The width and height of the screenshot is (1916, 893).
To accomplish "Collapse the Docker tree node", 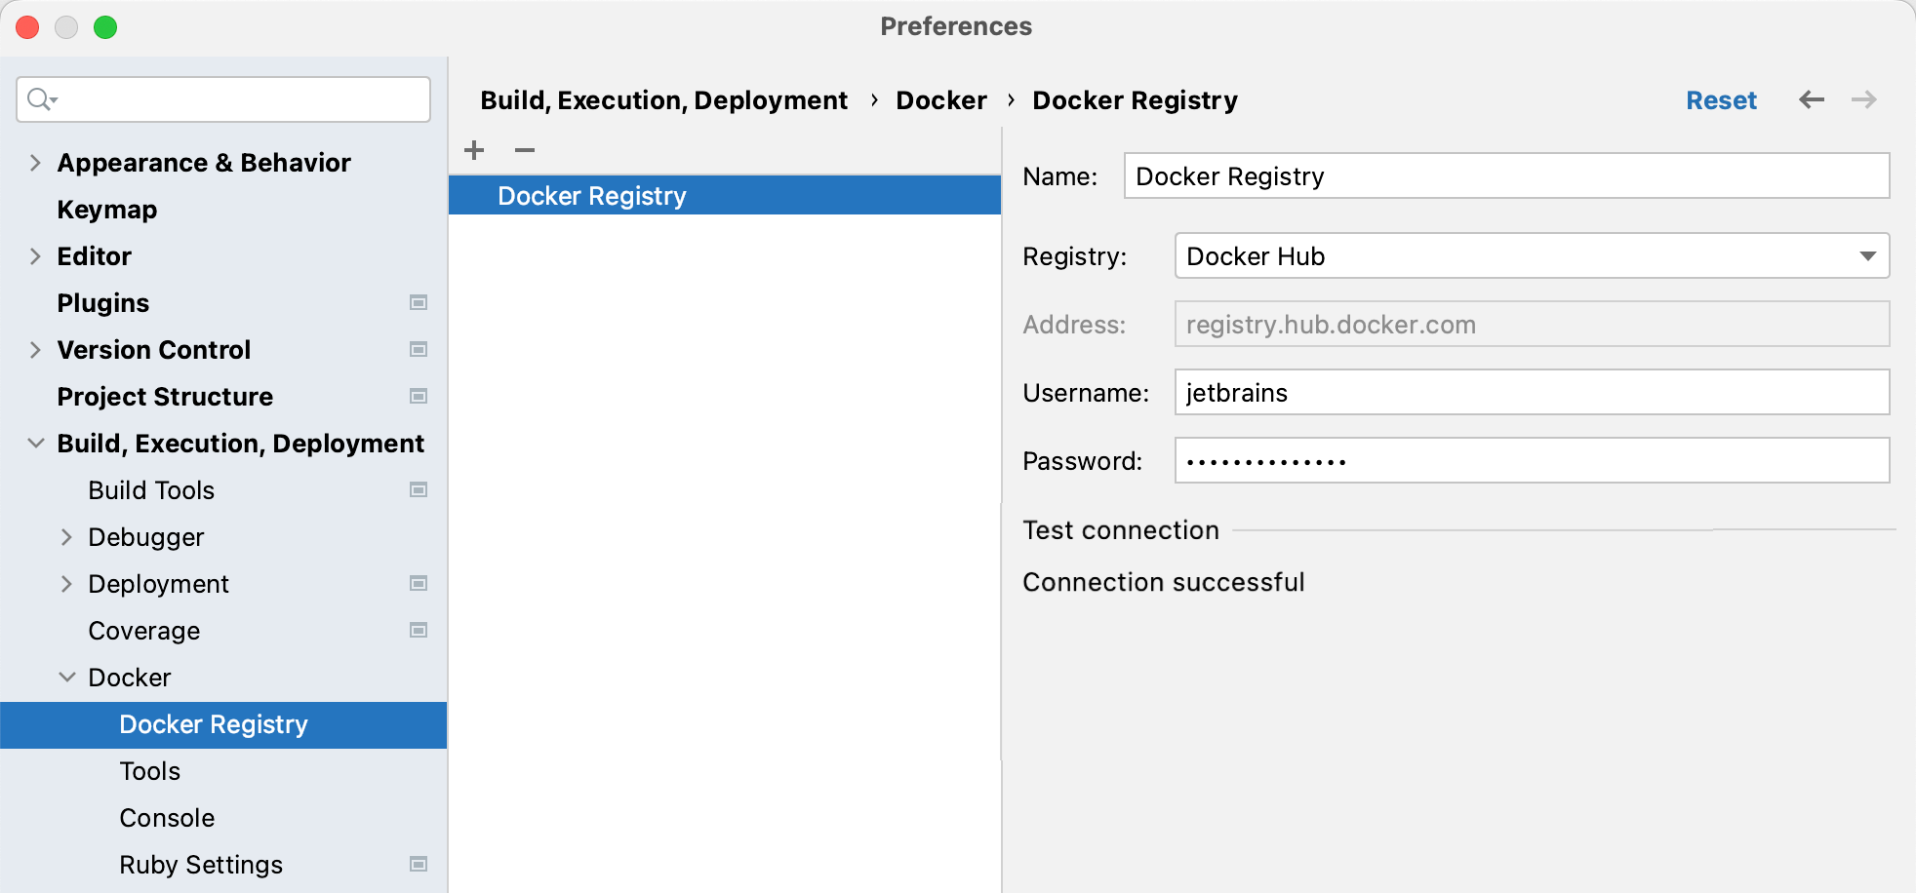I will (66, 677).
